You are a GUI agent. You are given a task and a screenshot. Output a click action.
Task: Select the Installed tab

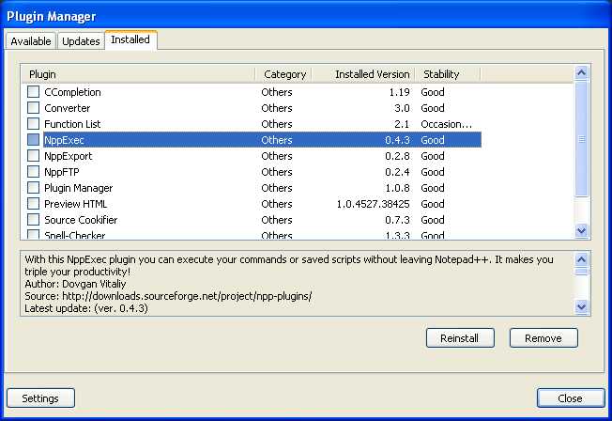coord(130,39)
